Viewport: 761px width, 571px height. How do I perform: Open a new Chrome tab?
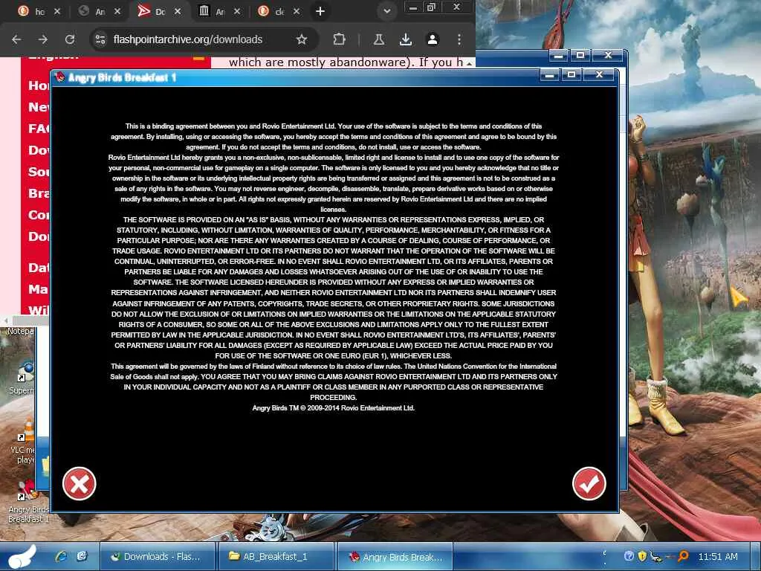click(x=320, y=11)
